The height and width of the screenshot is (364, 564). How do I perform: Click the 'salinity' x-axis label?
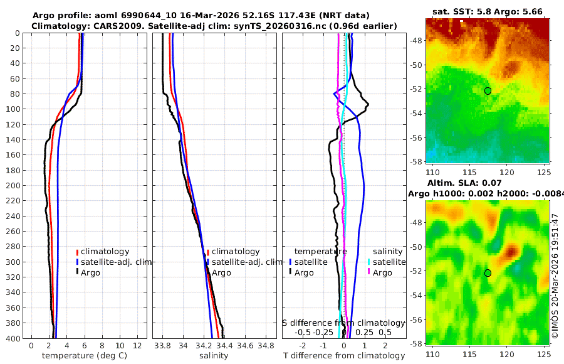tap(214, 356)
